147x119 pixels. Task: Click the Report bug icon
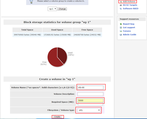121,24
